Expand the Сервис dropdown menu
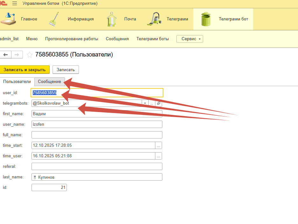298x224 pixels. click(x=190, y=39)
